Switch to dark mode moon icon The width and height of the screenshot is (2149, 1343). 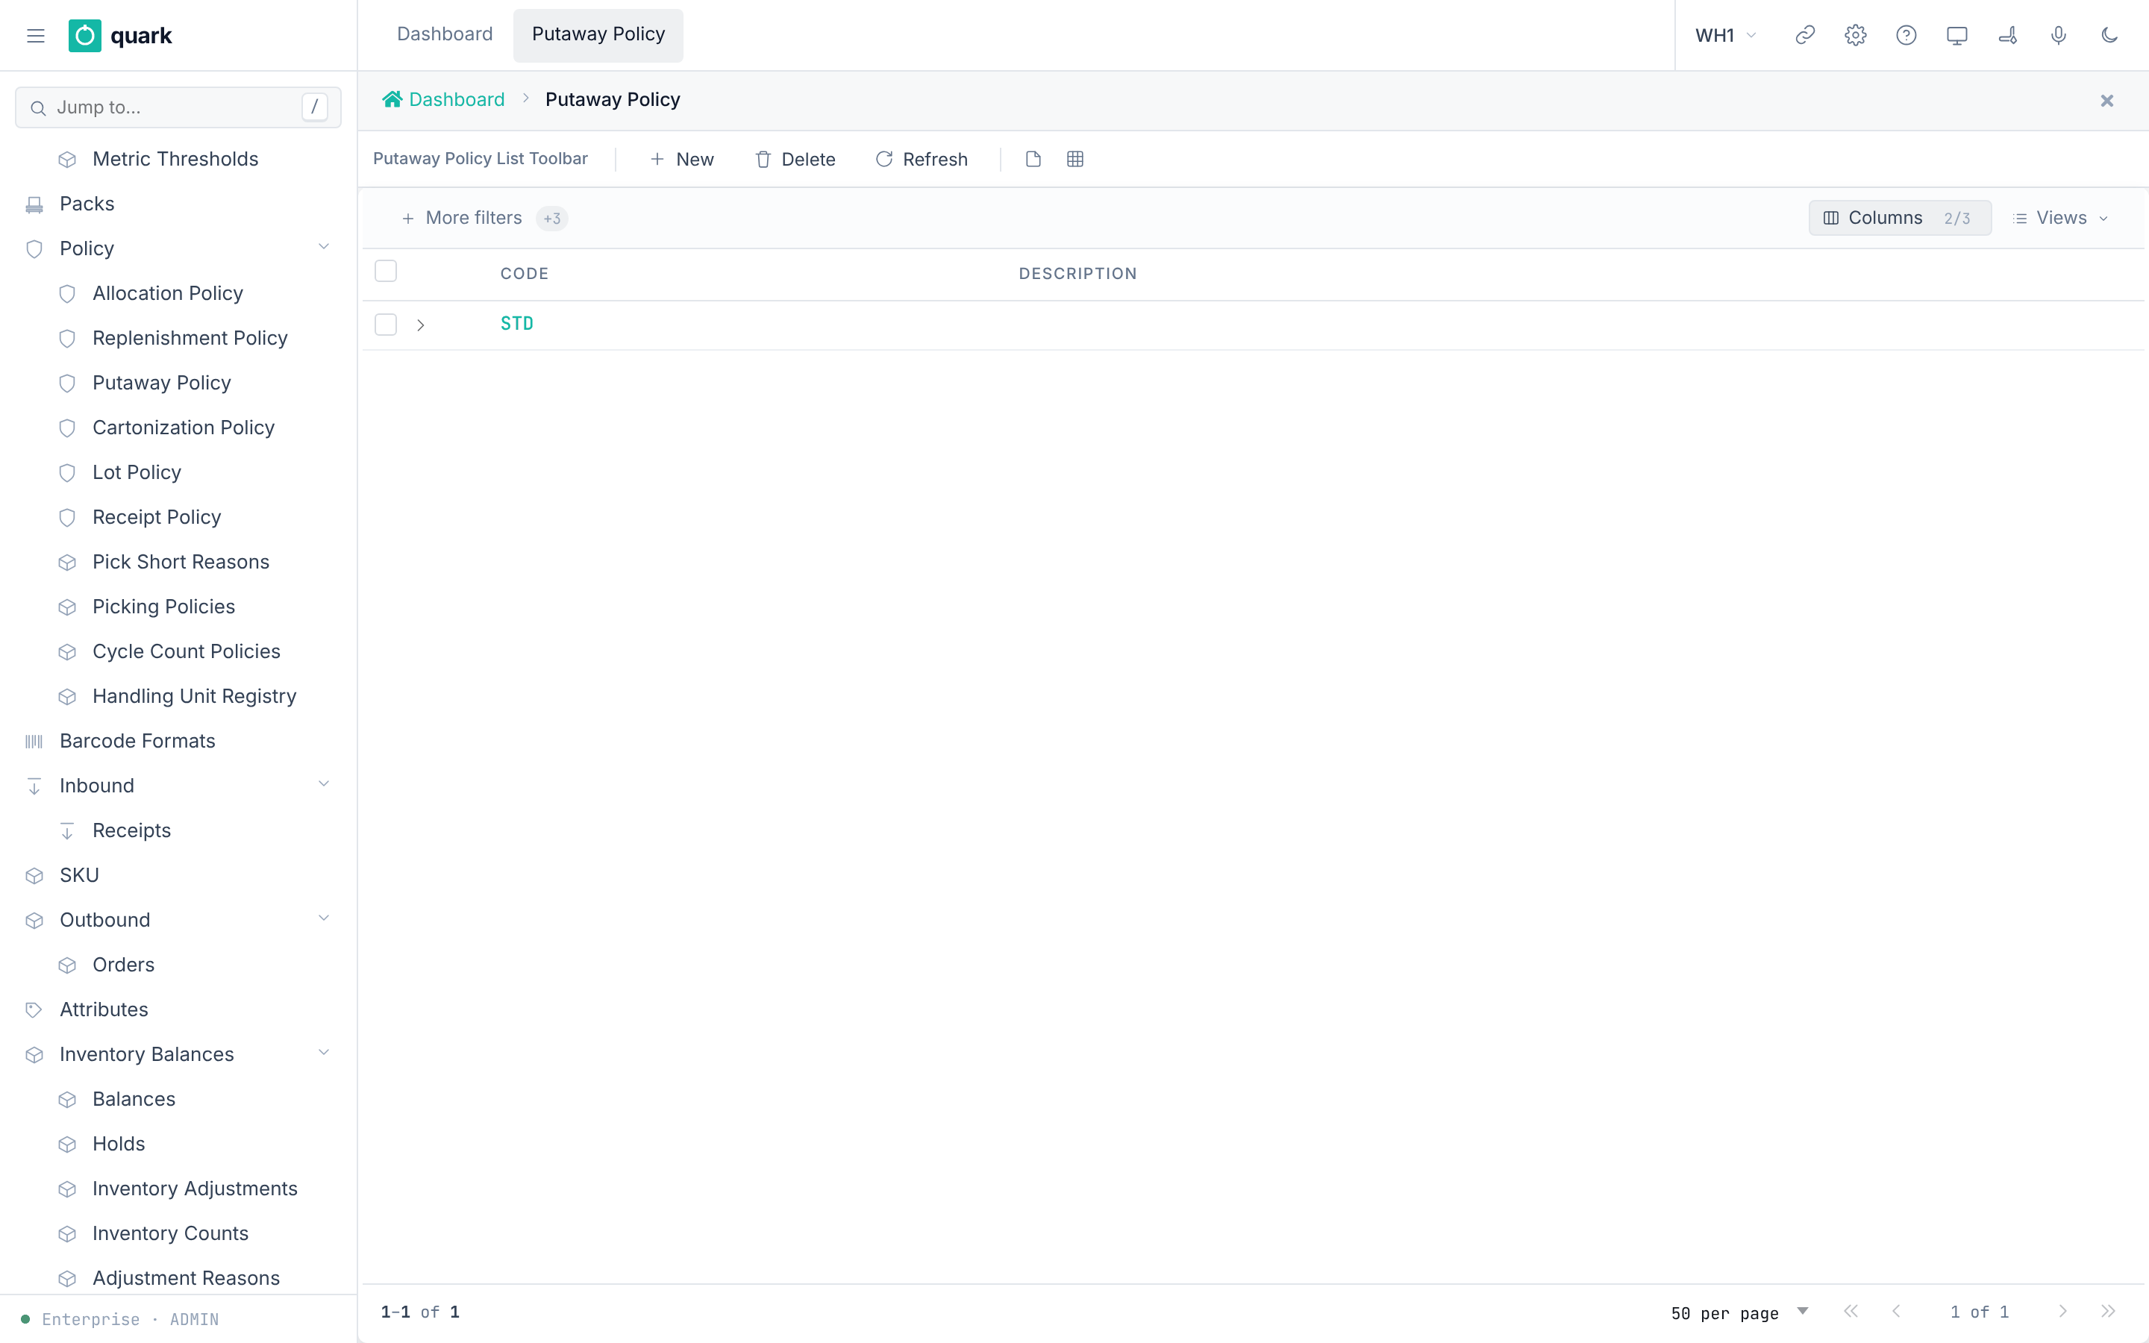click(x=2109, y=36)
